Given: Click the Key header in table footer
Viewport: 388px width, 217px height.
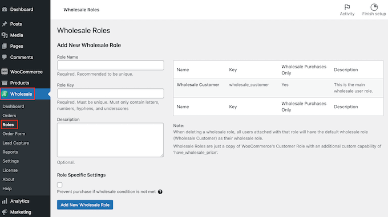Looking at the screenshot, I should 233,107.
